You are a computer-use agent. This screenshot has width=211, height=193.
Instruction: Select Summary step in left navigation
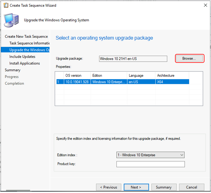[x=13, y=70]
